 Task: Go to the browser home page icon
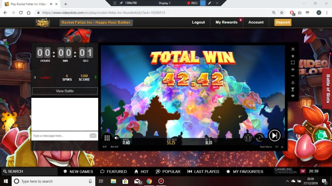(29, 13)
